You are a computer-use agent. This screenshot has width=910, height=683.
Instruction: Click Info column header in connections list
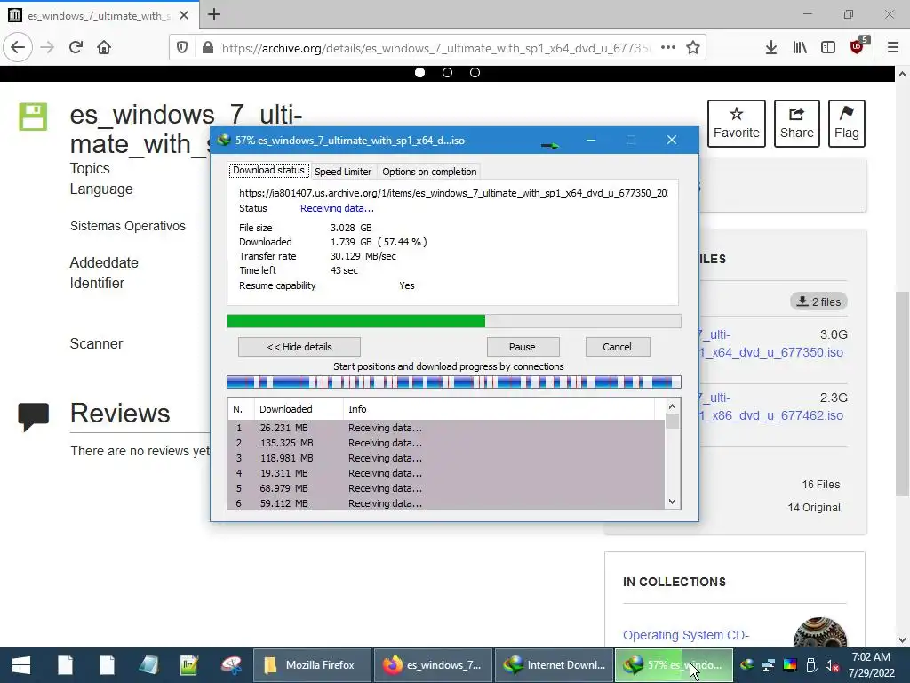click(499, 409)
